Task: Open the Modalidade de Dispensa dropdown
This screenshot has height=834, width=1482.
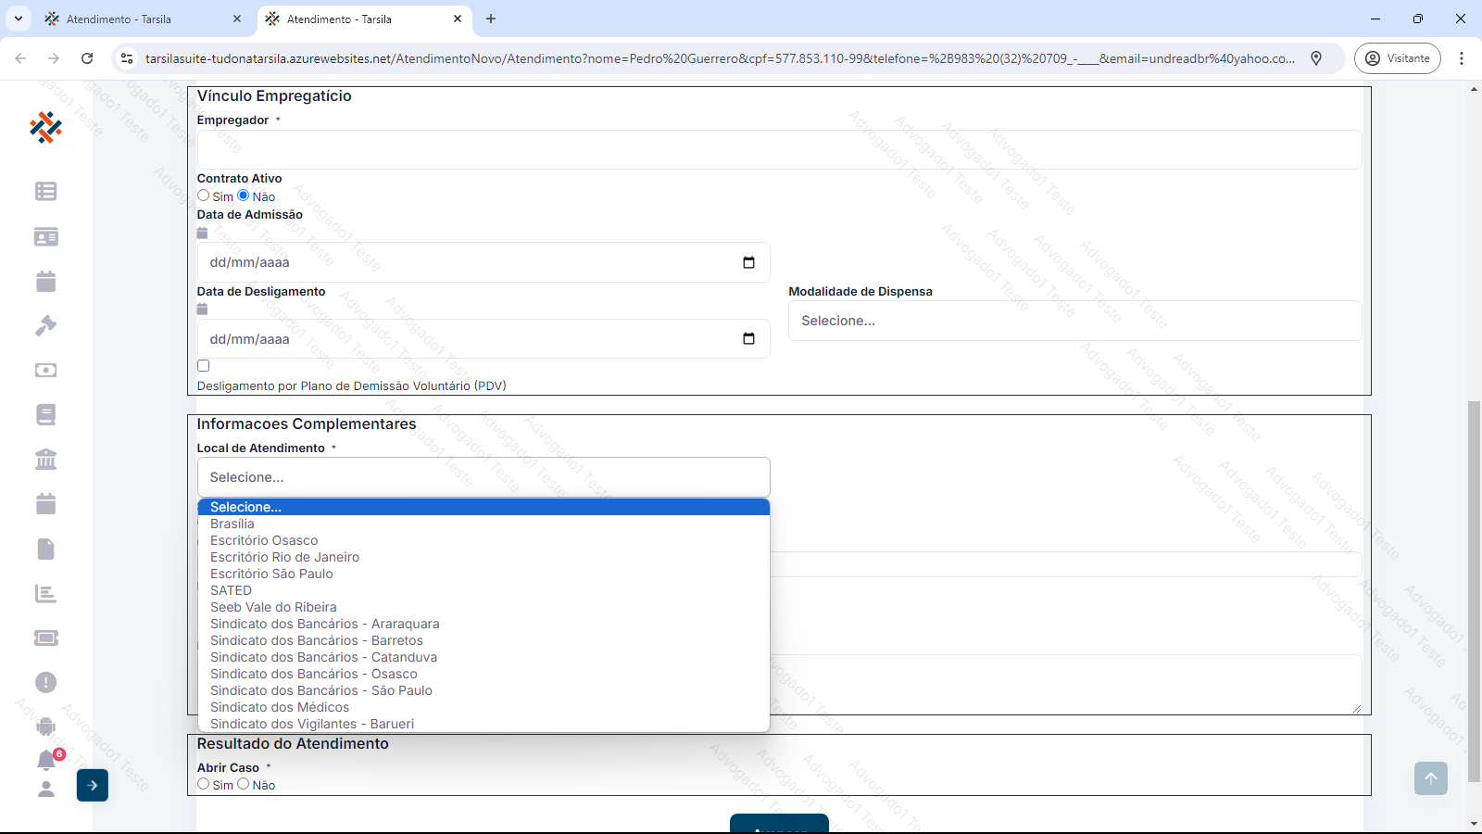Action: pos(1074,321)
